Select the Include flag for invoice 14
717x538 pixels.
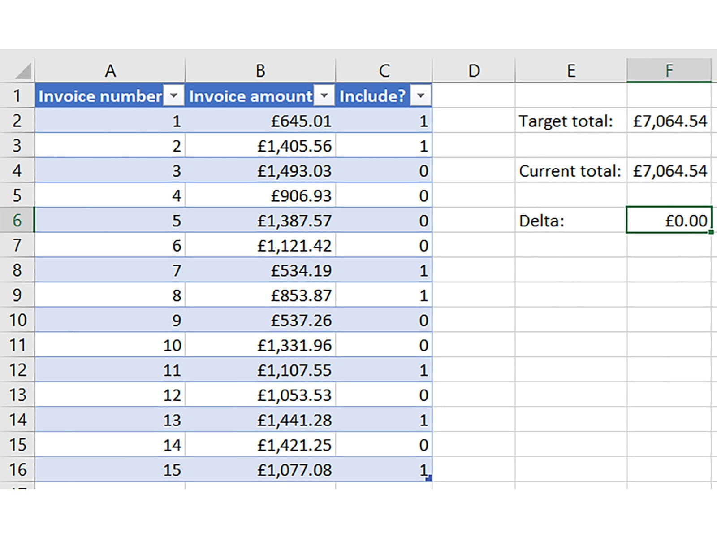coord(384,445)
